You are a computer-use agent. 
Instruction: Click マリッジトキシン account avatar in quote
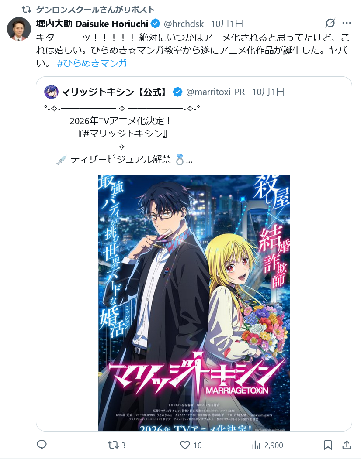51,92
